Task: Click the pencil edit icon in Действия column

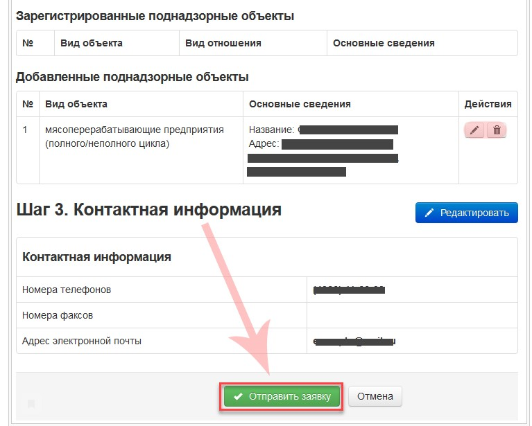Action: tap(474, 130)
